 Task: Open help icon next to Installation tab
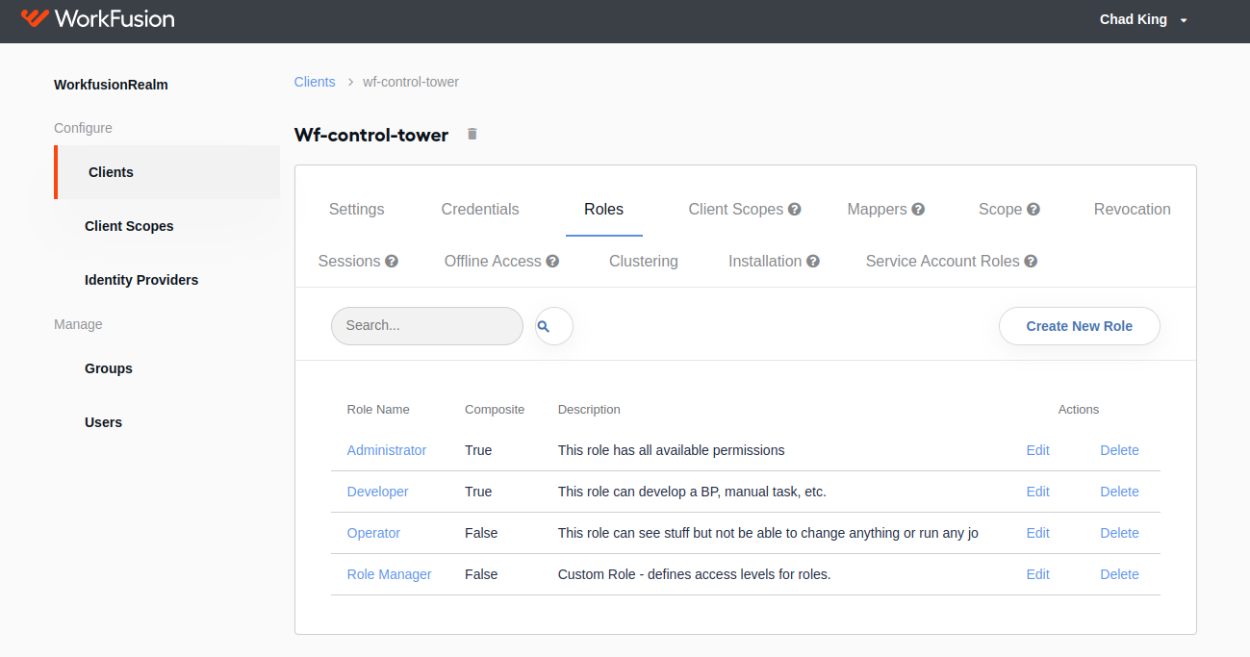(813, 261)
